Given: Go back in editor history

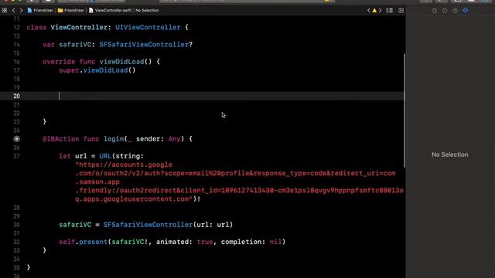Looking at the screenshot, I should coord(14,10).
